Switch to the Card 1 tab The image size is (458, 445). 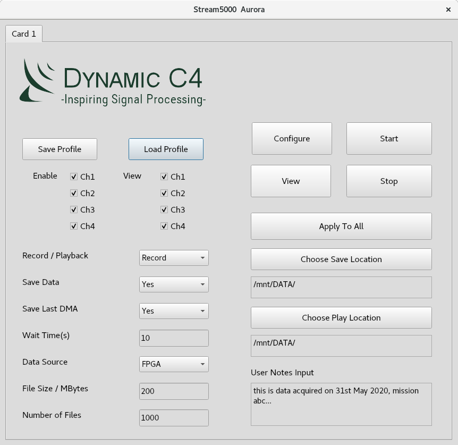(x=24, y=33)
